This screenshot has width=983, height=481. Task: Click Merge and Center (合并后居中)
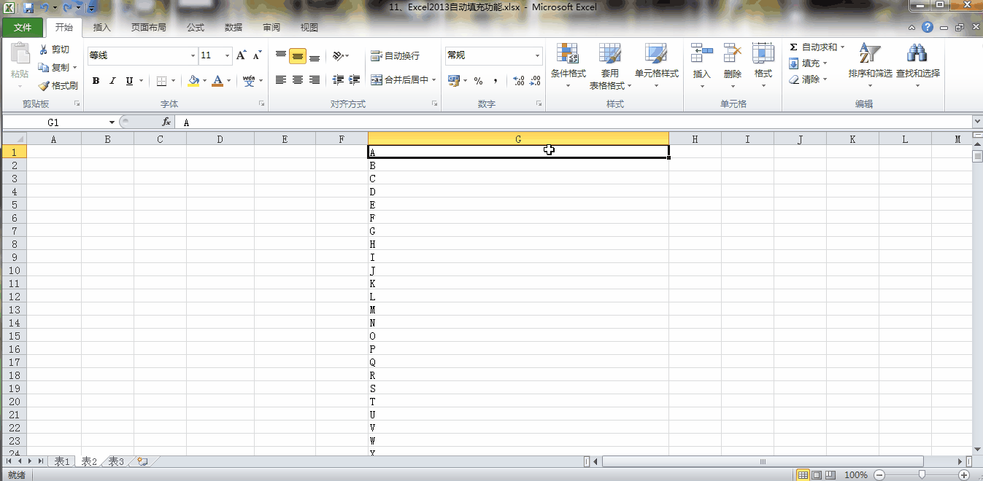pos(399,80)
